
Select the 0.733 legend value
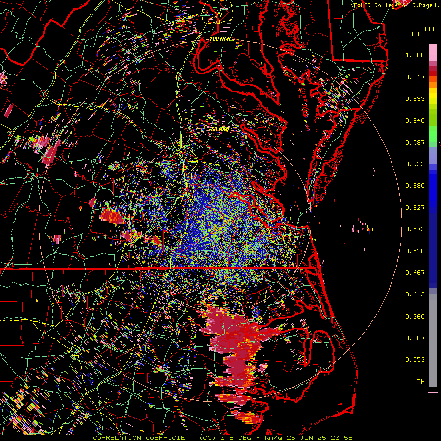[x=415, y=164]
